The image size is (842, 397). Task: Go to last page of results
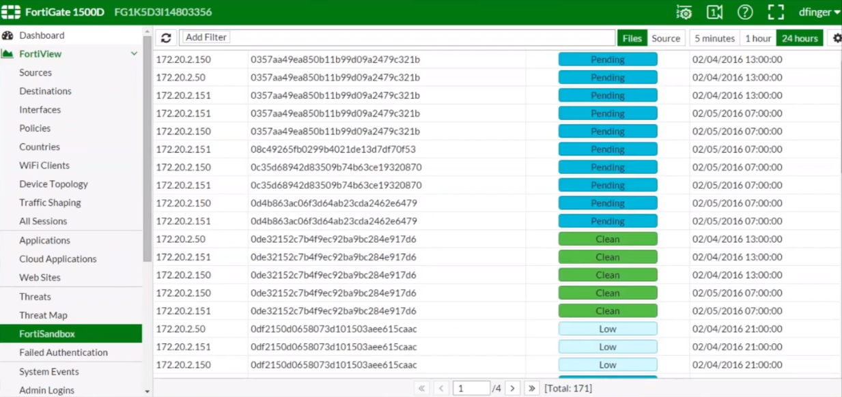[532, 388]
